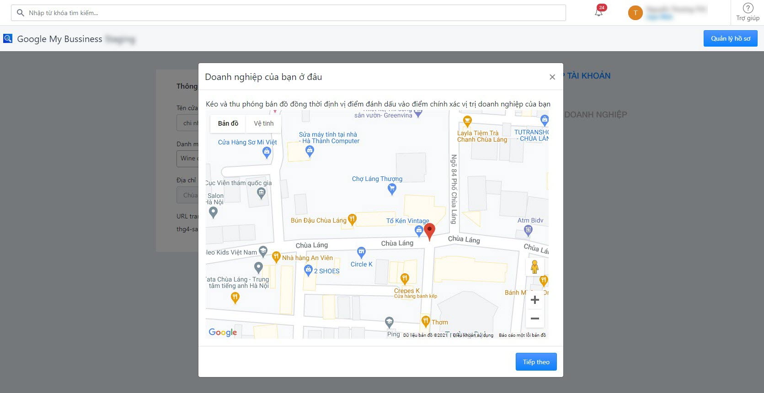
Task: Select the Nhà hàng An Viên restaurant pin
Action: (x=276, y=257)
